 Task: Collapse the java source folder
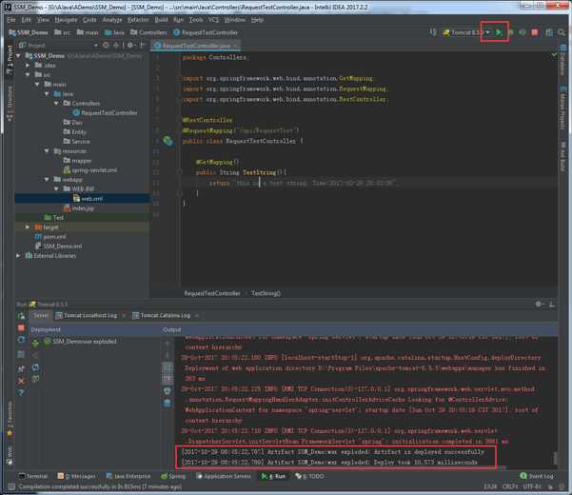47,93
